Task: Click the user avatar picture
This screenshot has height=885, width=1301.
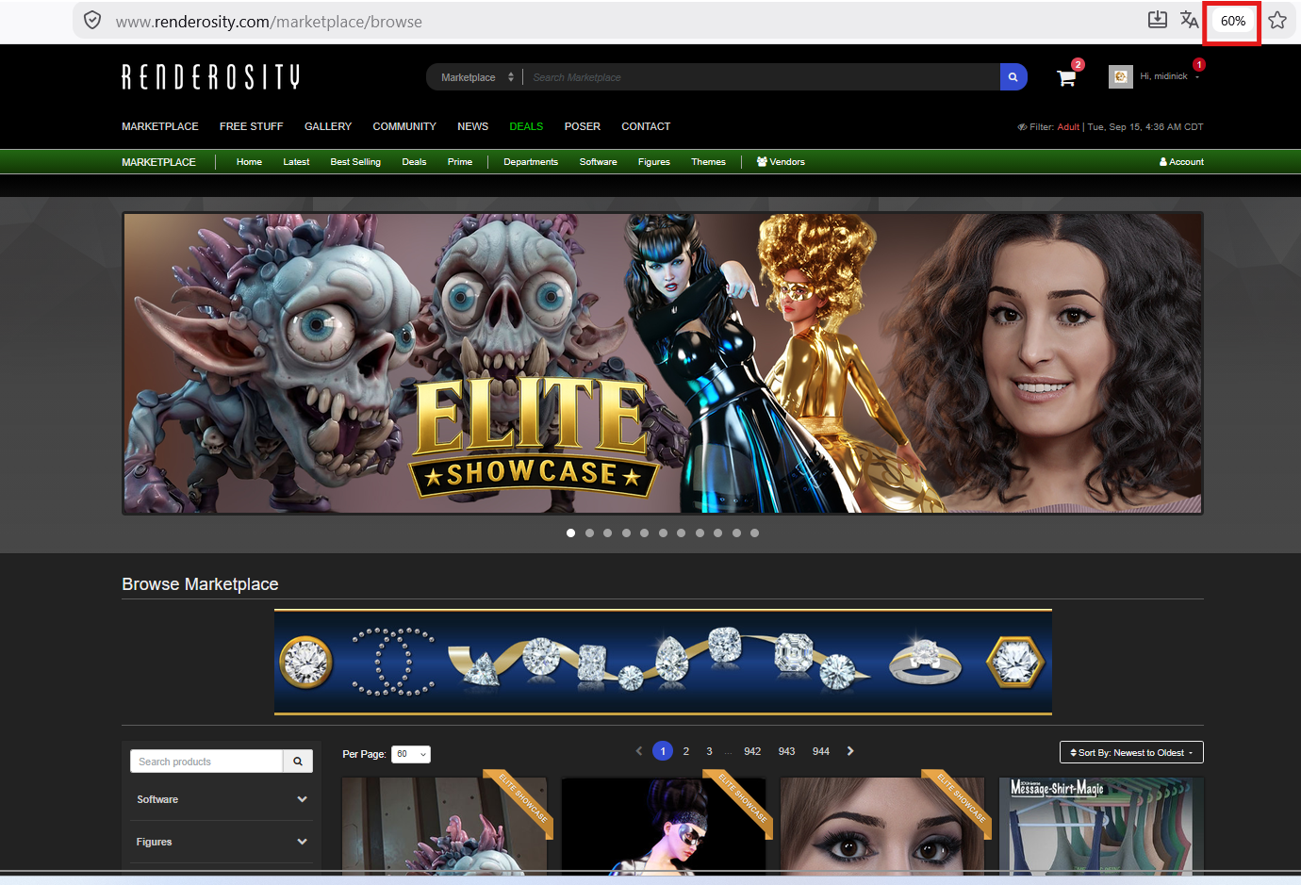Action: pyautogui.click(x=1121, y=77)
